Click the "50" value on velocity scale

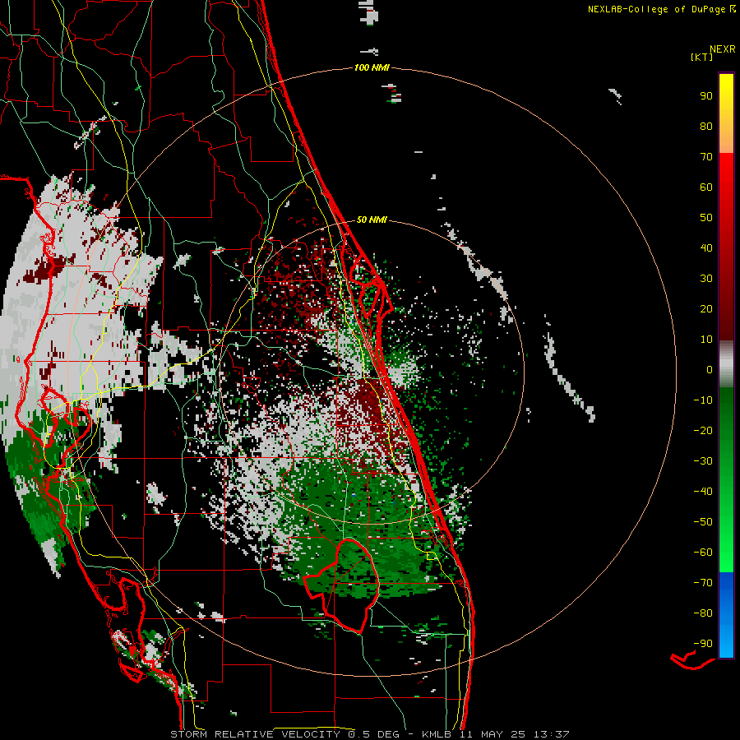click(x=706, y=218)
